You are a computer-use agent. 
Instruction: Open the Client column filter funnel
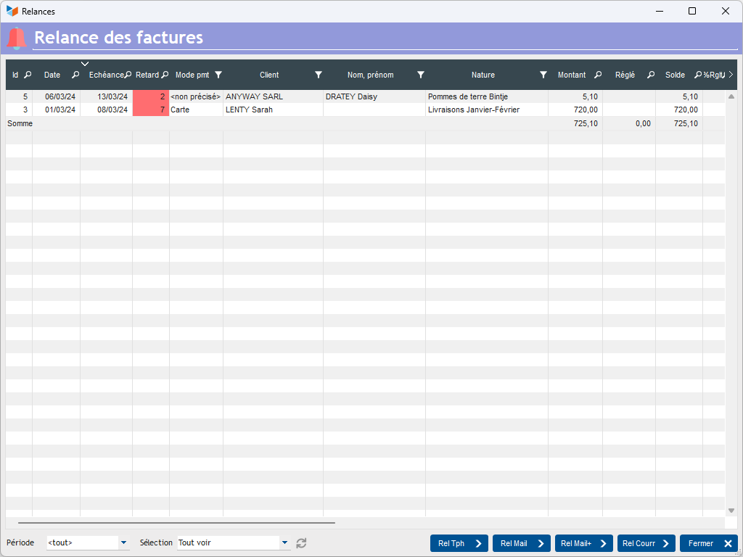318,75
